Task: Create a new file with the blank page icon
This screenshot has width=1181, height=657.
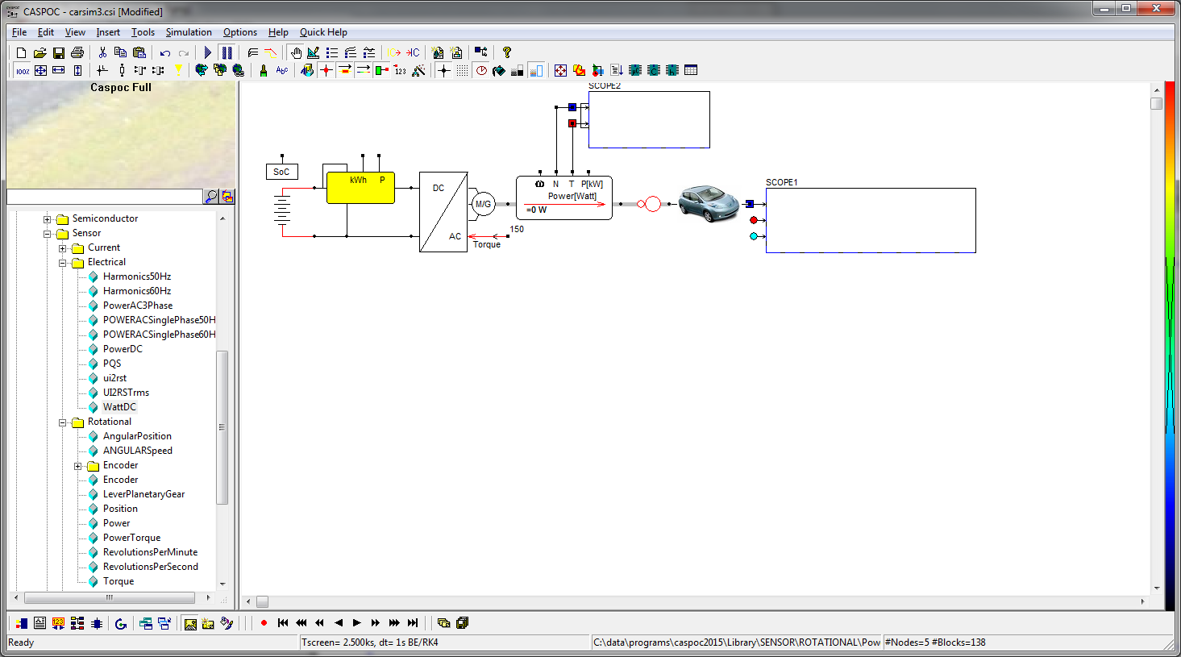Action: (x=22, y=52)
